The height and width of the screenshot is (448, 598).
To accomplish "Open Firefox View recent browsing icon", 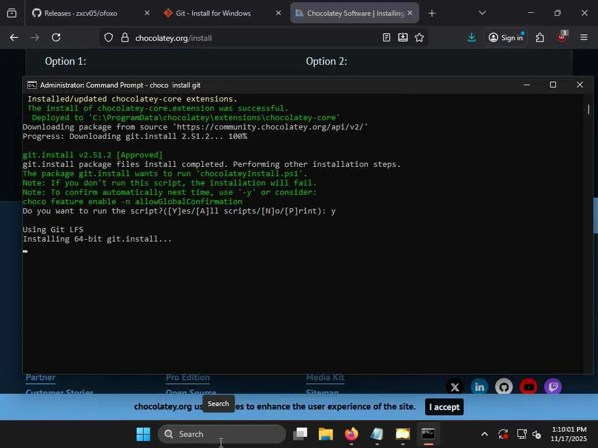I will pyautogui.click(x=12, y=13).
